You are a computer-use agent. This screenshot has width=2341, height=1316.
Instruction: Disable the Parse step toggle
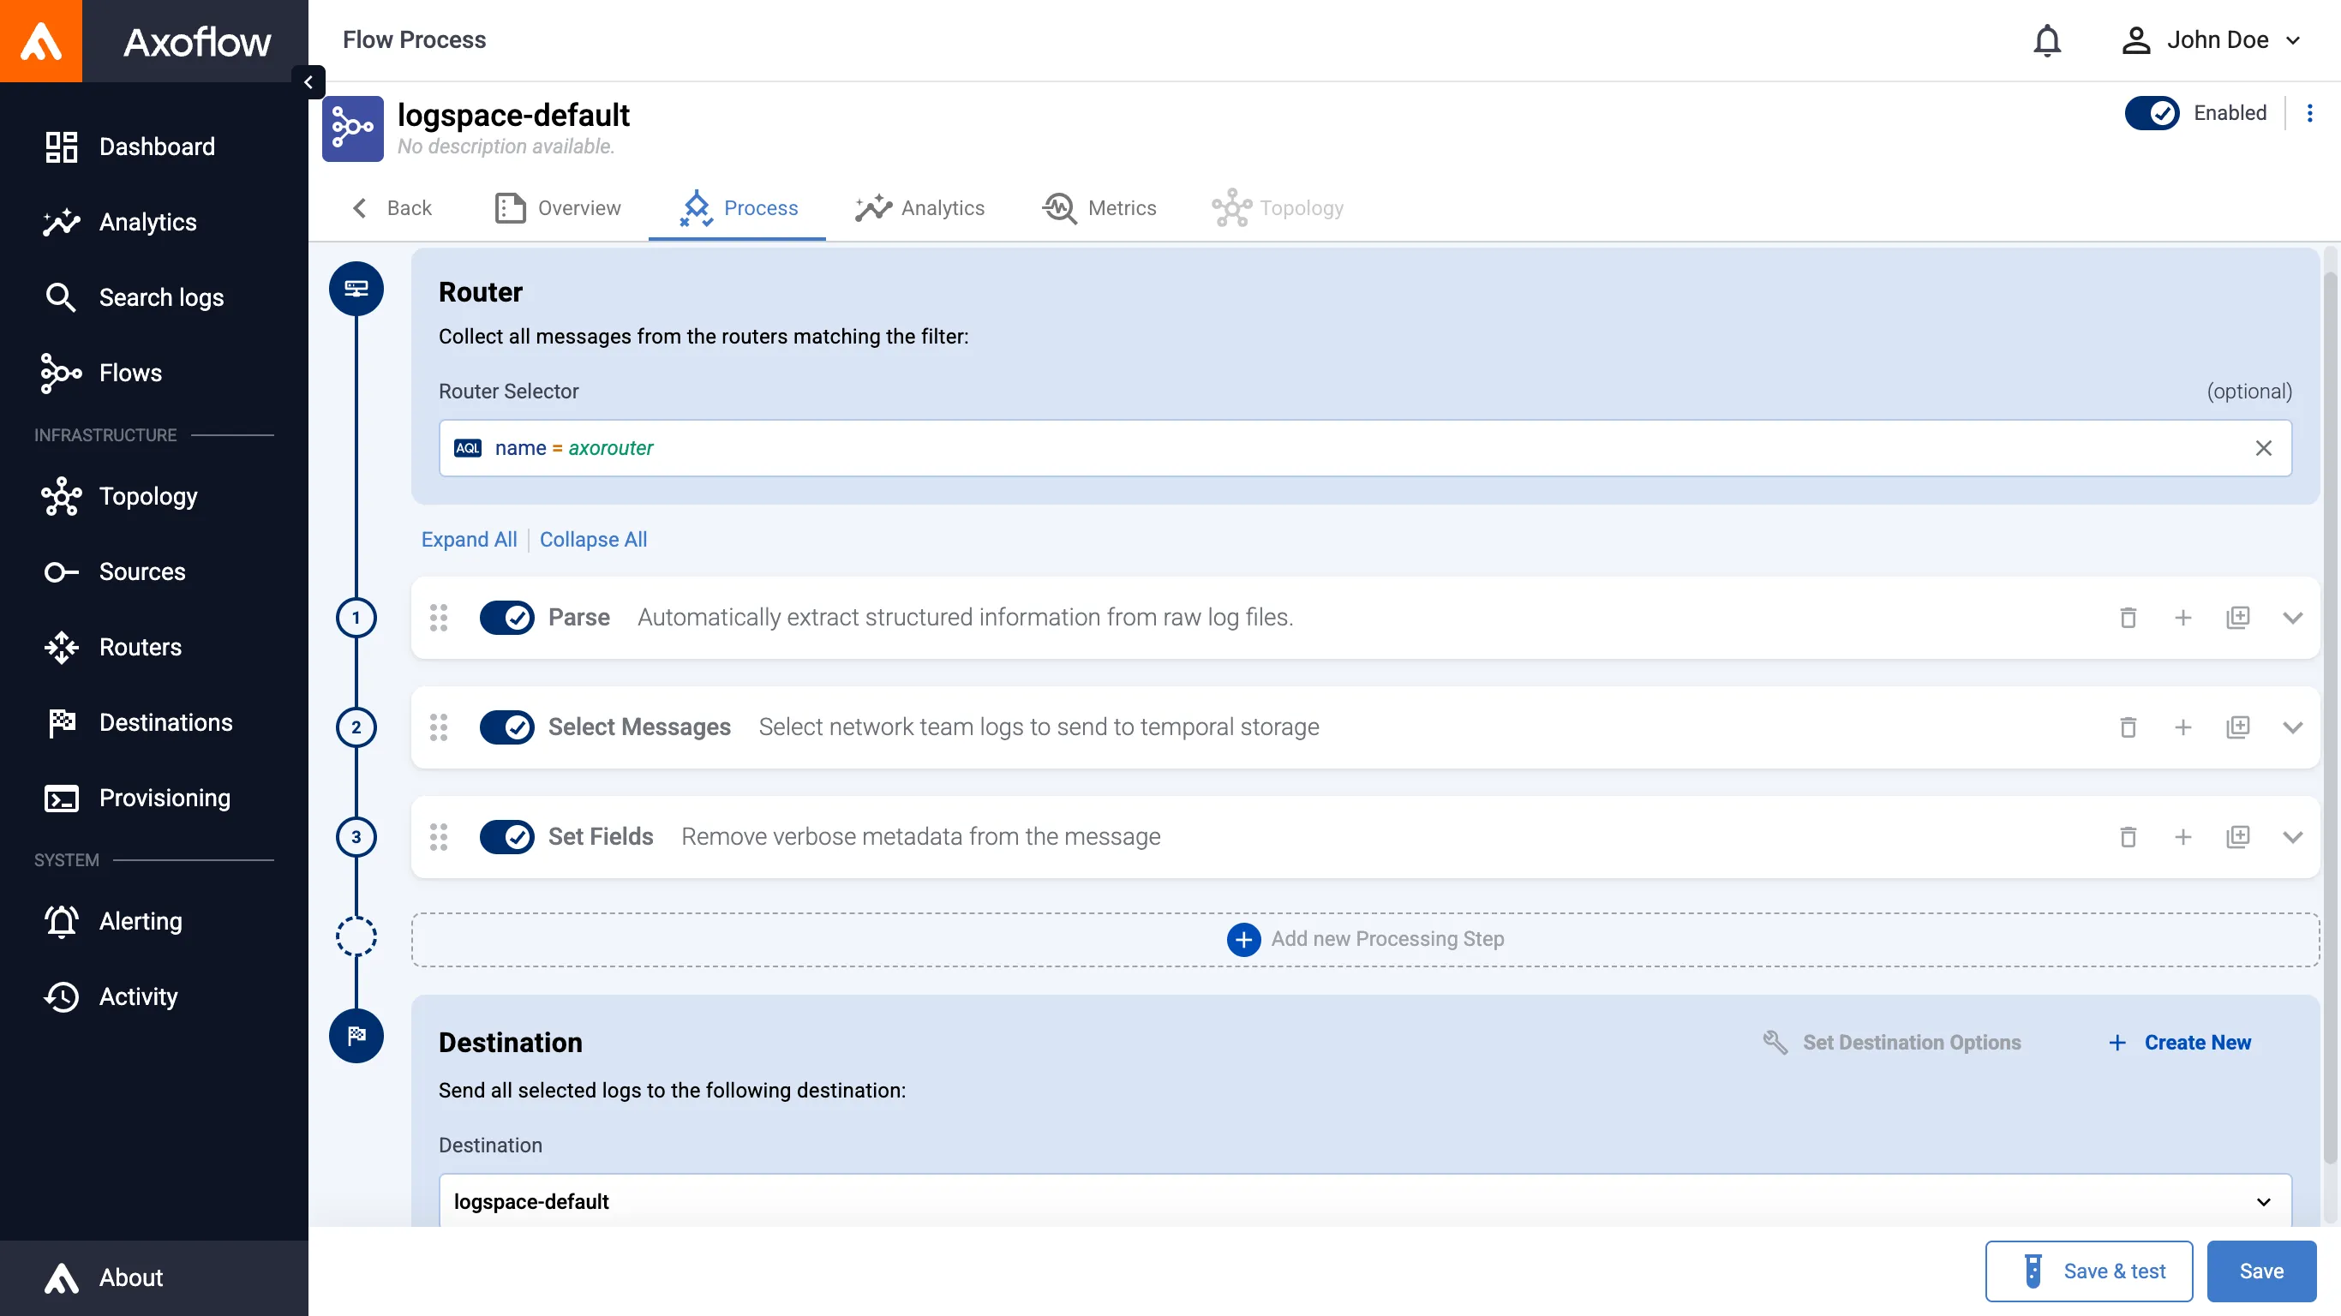tap(507, 618)
